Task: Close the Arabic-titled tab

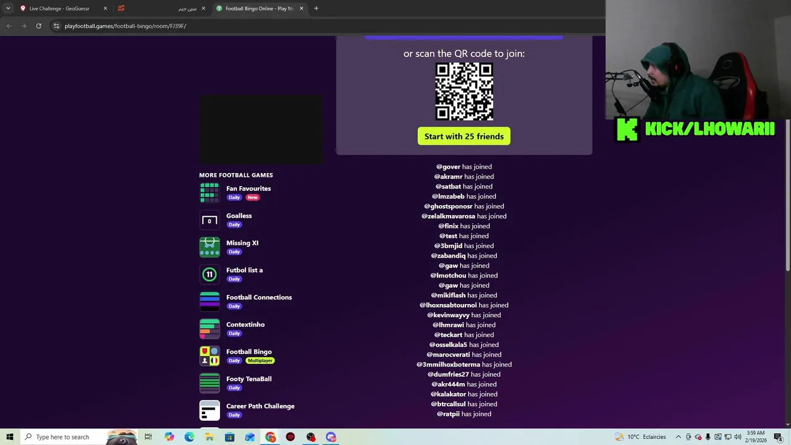Action: 203,9
